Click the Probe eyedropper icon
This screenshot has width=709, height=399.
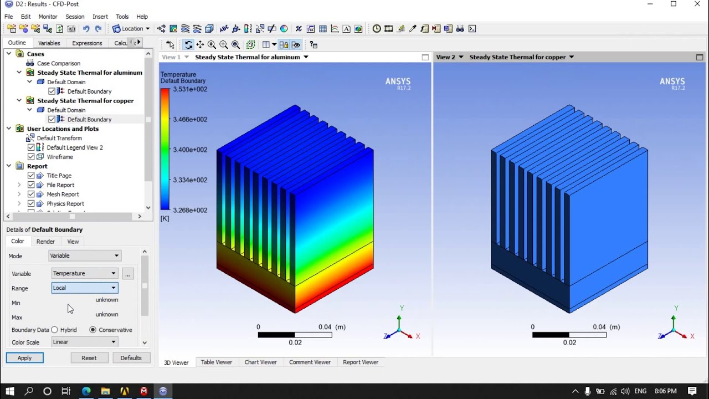click(x=413, y=28)
